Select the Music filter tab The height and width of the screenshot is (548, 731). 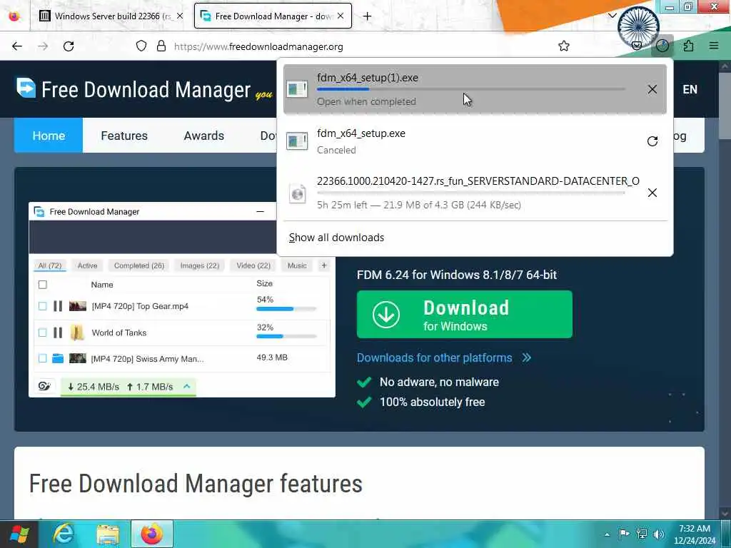tap(297, 265)
